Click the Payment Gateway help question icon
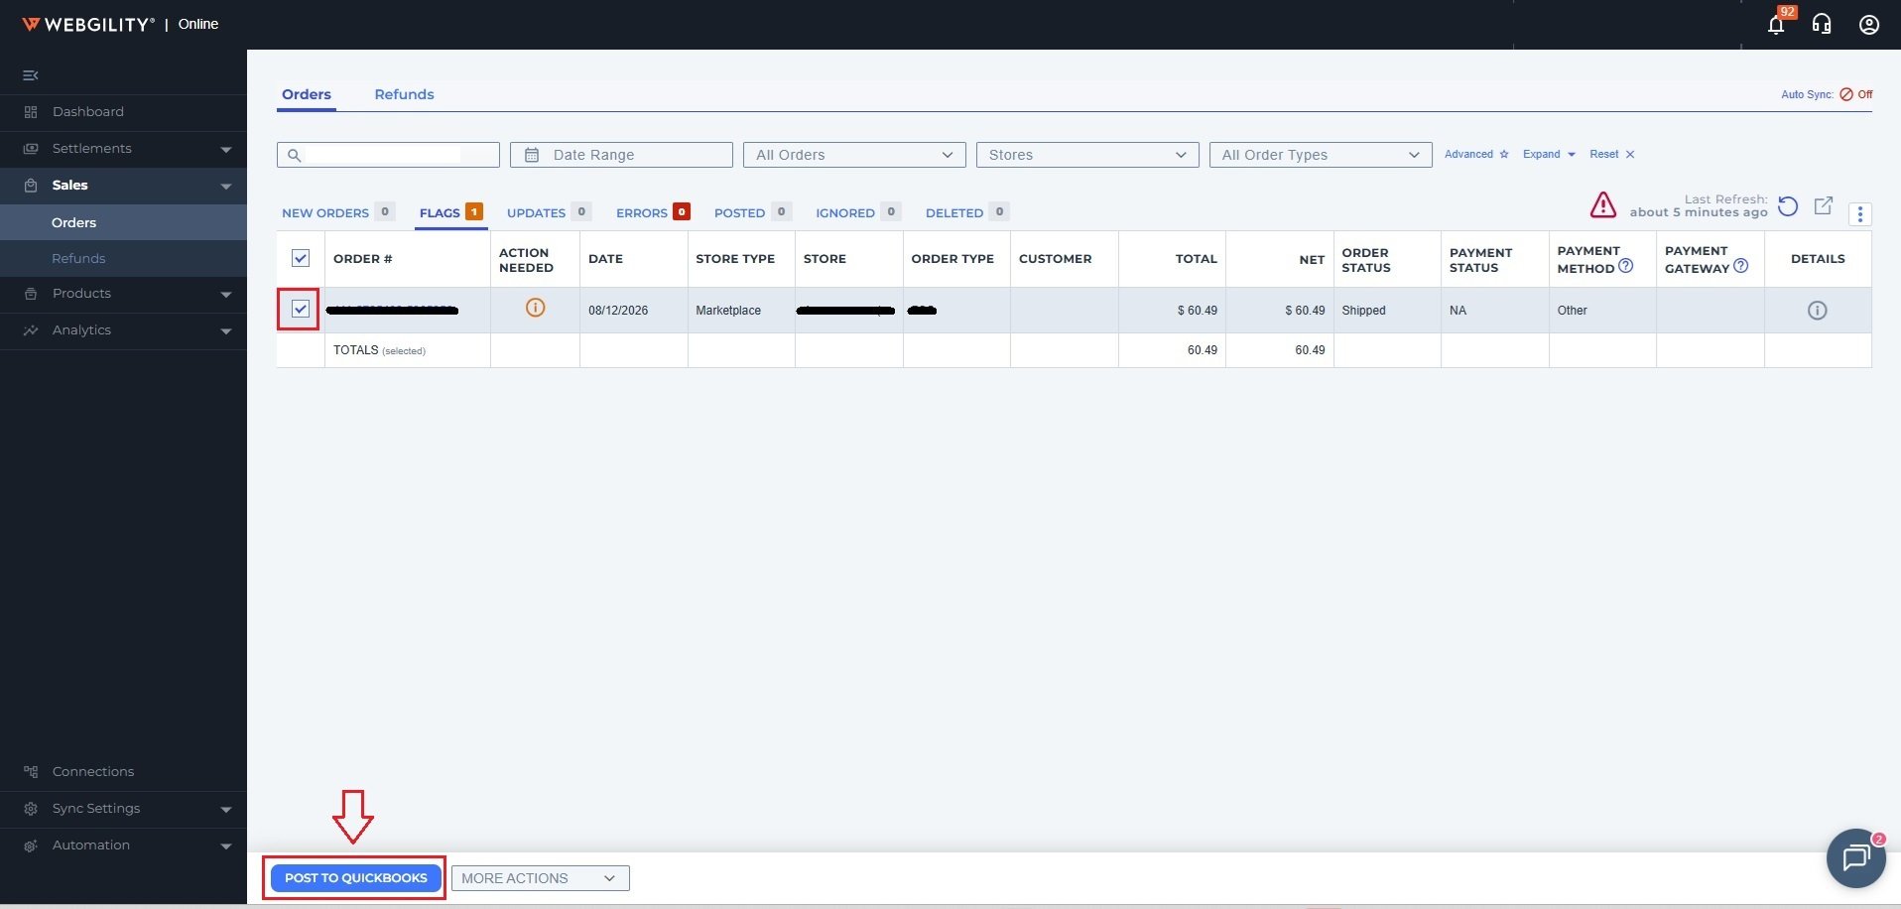1901x909 pixels. pos(1740,266)
